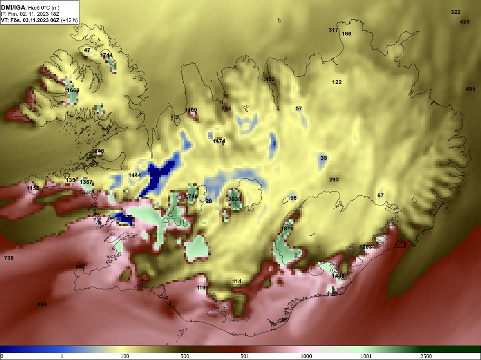Click the map value 67
The height and width of the screenshot is (360, 481).
tap(380, 195)
